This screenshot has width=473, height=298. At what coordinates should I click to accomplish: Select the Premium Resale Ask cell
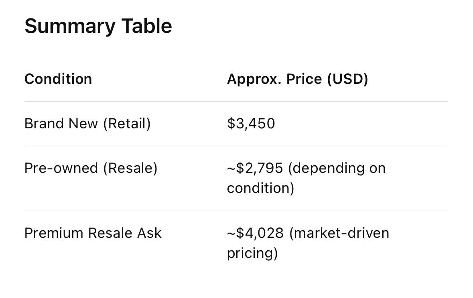93,233
